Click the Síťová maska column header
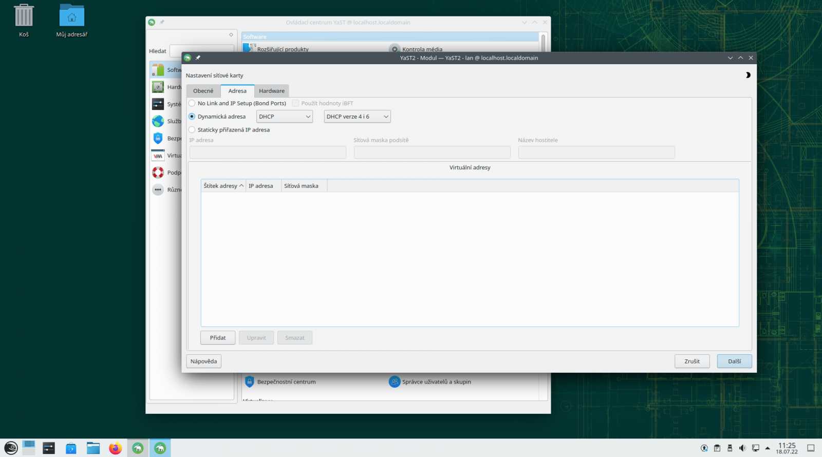822x457 pixels. coord(304,186)
